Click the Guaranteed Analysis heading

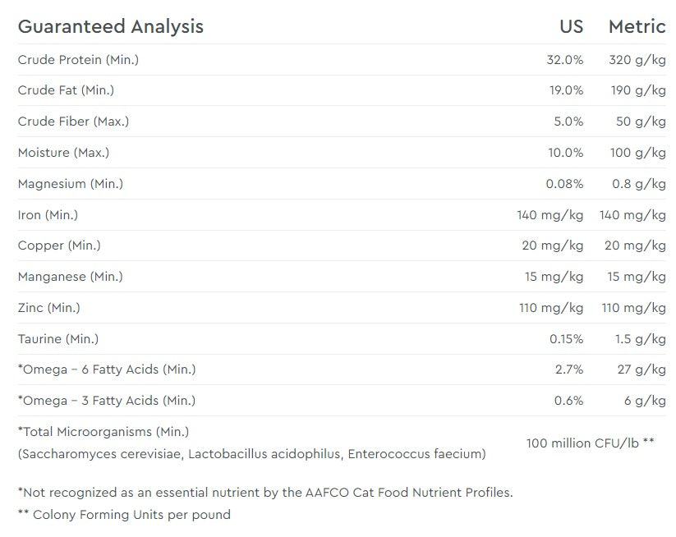pos(110,26)
